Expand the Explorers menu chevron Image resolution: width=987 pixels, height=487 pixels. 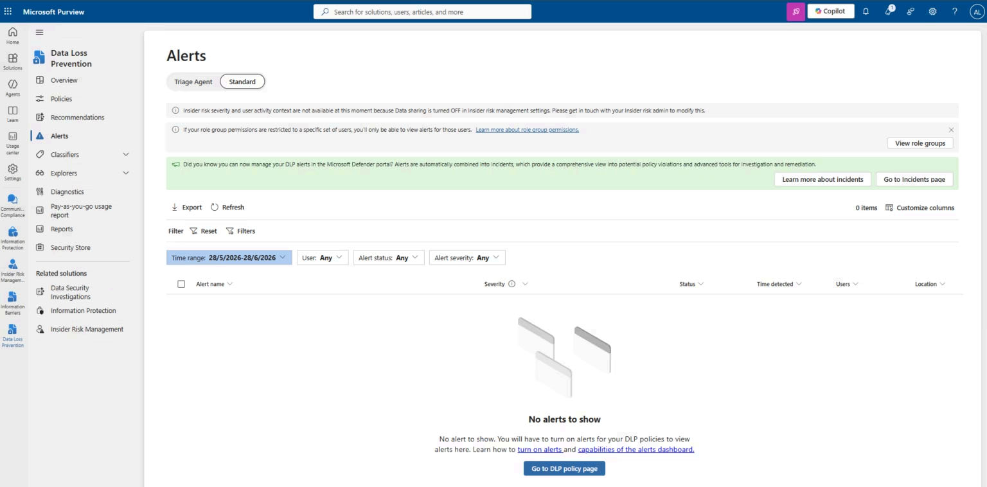(126, 173)
